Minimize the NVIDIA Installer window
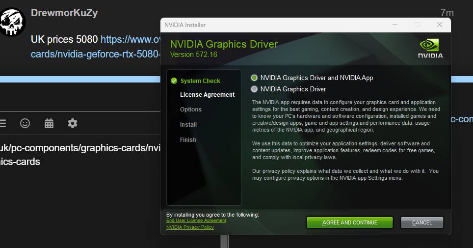This screenshot has height=248, width=473. pos(395,25)
